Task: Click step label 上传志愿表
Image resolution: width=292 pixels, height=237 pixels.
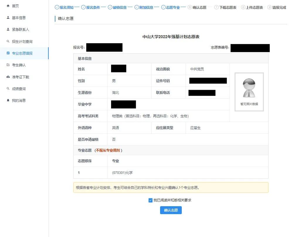Action: [x=254, y=7]
